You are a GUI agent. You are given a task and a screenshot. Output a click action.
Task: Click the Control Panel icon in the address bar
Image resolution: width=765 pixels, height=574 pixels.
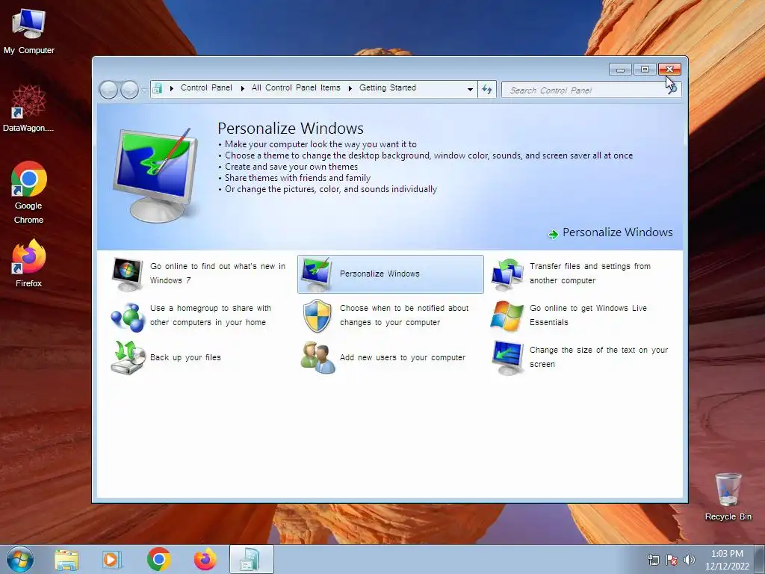(x=157, y=88)
